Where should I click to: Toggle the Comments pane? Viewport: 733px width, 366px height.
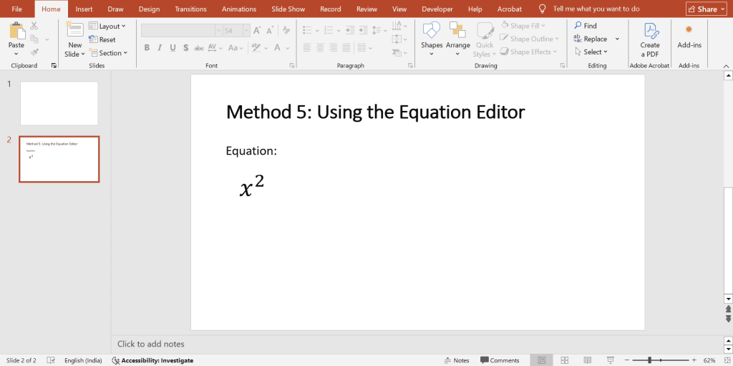point(500,360)
